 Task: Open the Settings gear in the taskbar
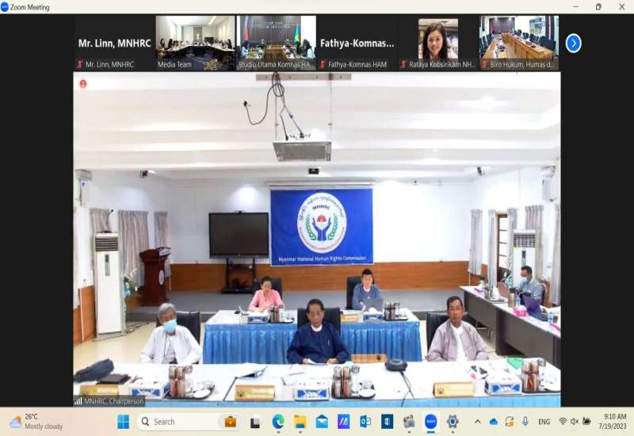453,422
